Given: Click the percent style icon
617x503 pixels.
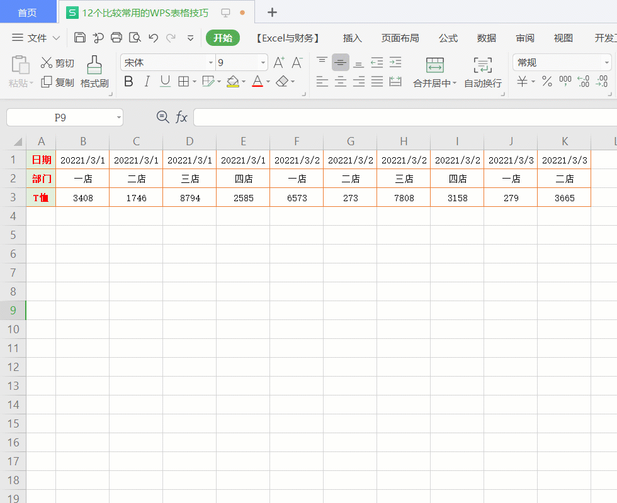Looking at the screenshot, I should click(547, 82).
